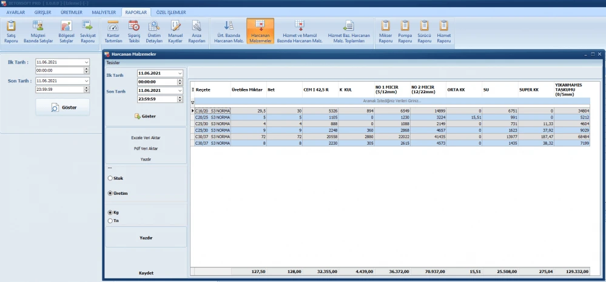This screenshot has height=282, width=606.
Task: Click Pdf Veri Aktar button
Action: 146,148
